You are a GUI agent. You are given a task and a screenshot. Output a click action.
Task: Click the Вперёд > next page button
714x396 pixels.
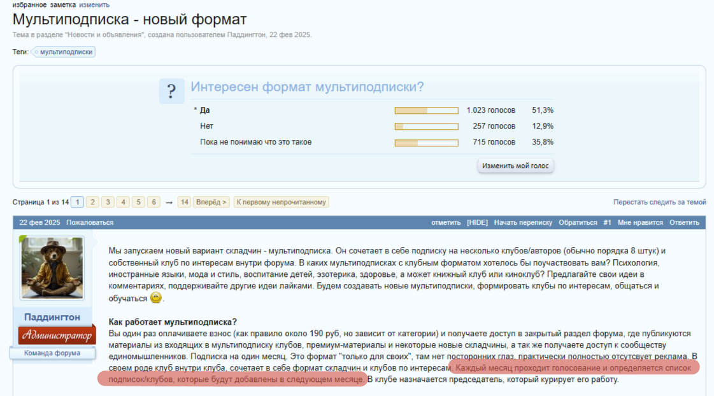[x=211, y=202]
